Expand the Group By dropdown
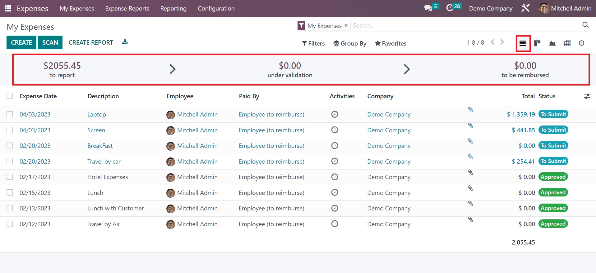 pos(350,43)
